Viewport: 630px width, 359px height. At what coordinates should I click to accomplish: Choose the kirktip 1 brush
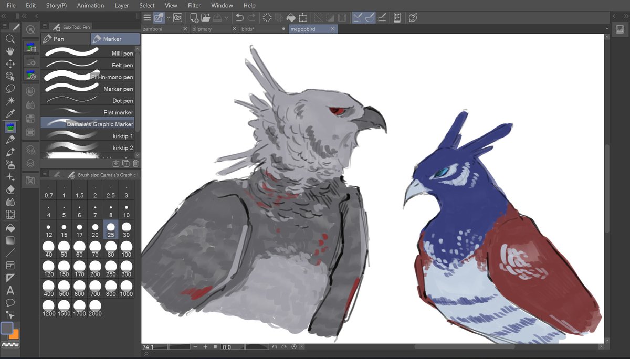point(88,136)
